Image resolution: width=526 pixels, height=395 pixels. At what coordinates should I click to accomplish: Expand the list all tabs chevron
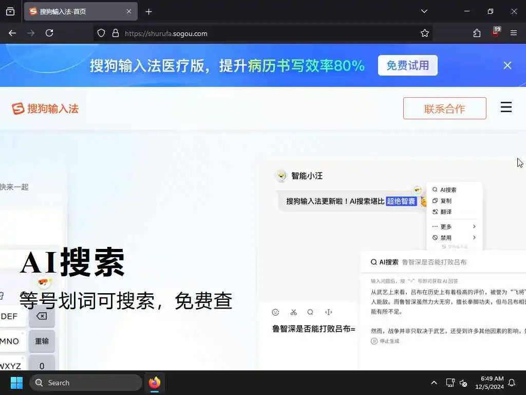pyautogui.click(x=424, y=11)
